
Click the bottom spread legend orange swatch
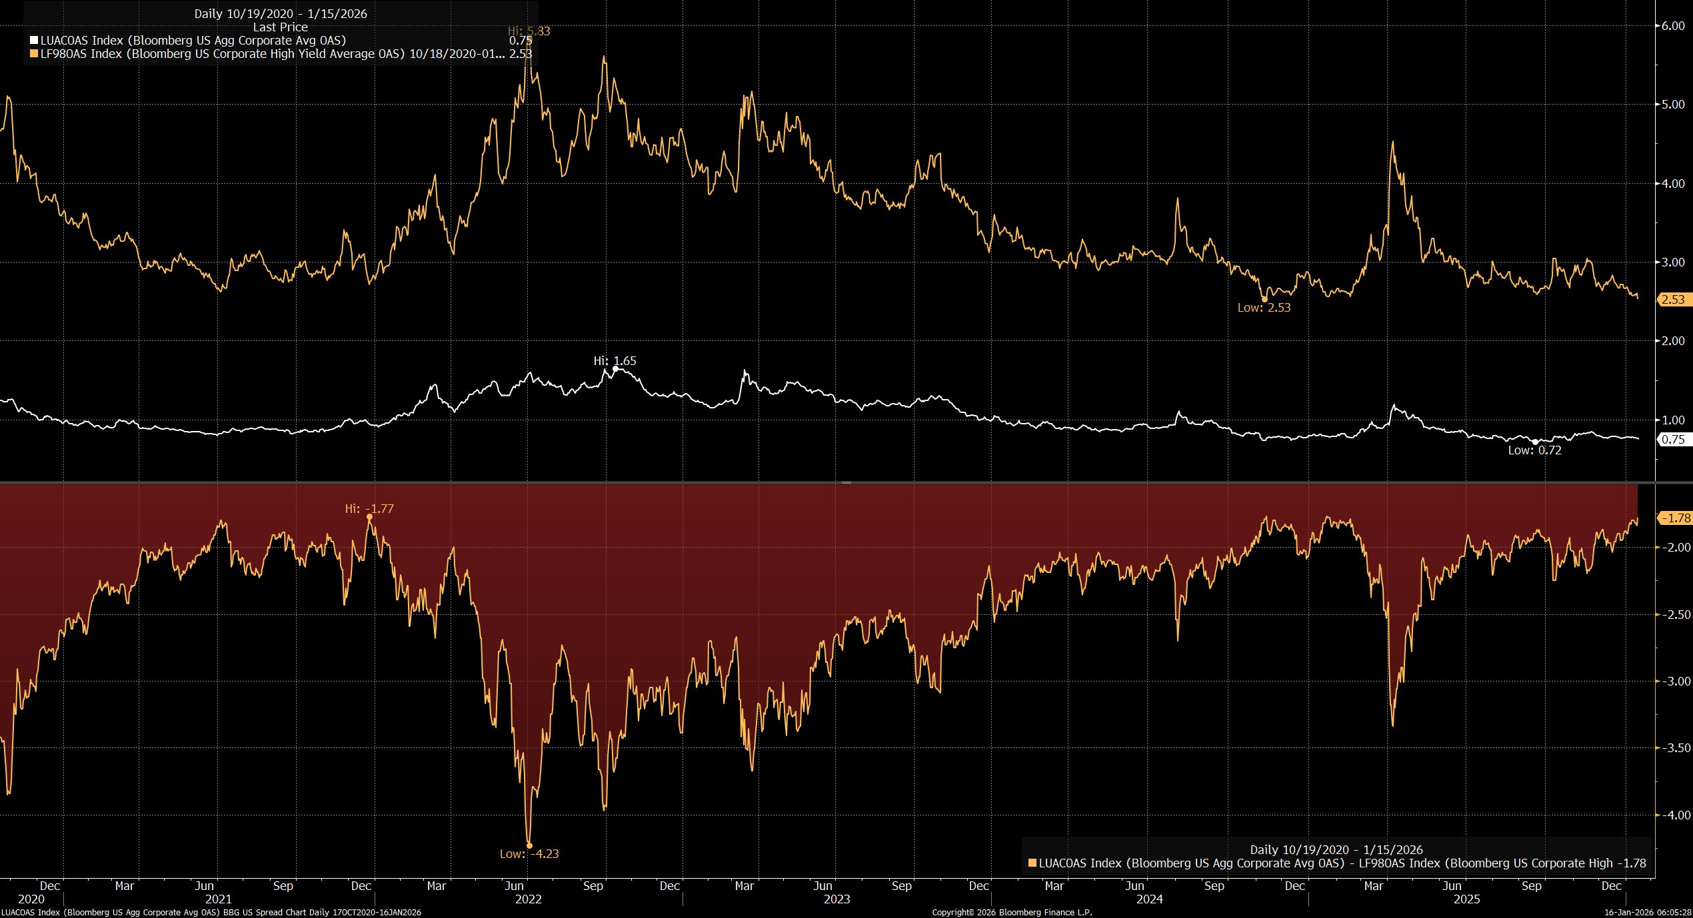tap(1032, 863)
